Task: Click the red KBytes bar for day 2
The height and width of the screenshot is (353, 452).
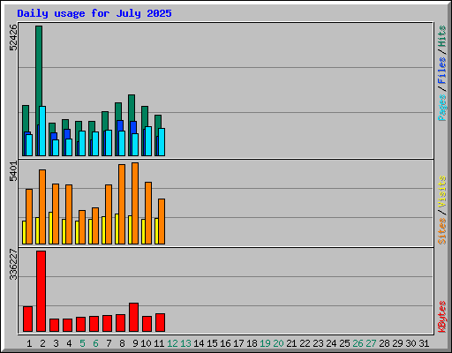Action: coord(41,291)
